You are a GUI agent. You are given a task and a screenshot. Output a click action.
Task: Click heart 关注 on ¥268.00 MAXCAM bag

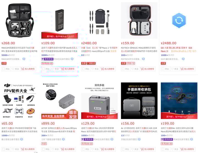pos(15,69)
